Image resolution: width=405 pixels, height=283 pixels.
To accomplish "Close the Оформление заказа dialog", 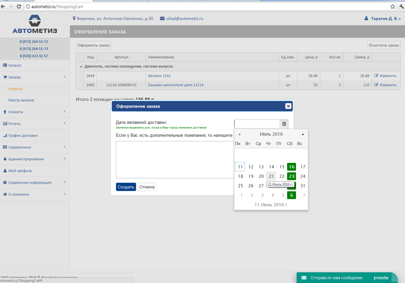I will coord(288,106).
